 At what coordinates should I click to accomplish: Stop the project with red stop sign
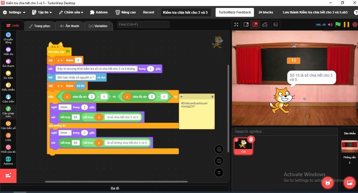click(355, 24)
